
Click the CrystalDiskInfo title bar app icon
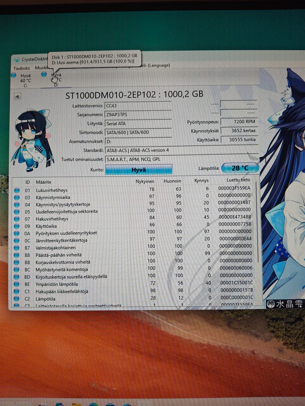pyautogui.click(x=17, y=60)
